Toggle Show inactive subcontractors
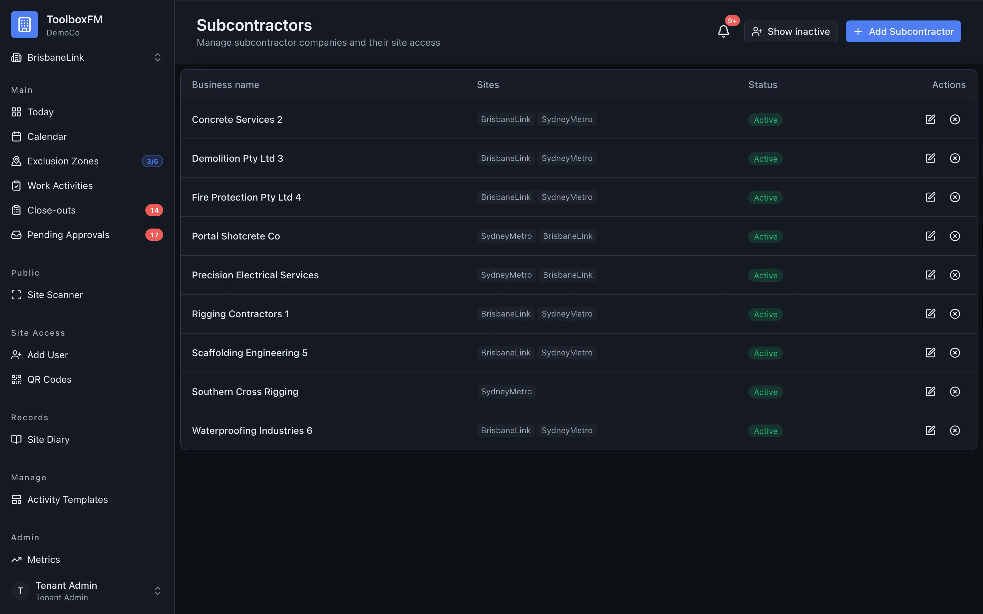The width and height of the screenshot is (983, 614). pos(790,31)
